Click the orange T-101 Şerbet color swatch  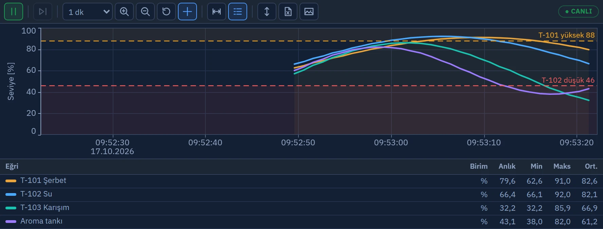click(11, 181)
